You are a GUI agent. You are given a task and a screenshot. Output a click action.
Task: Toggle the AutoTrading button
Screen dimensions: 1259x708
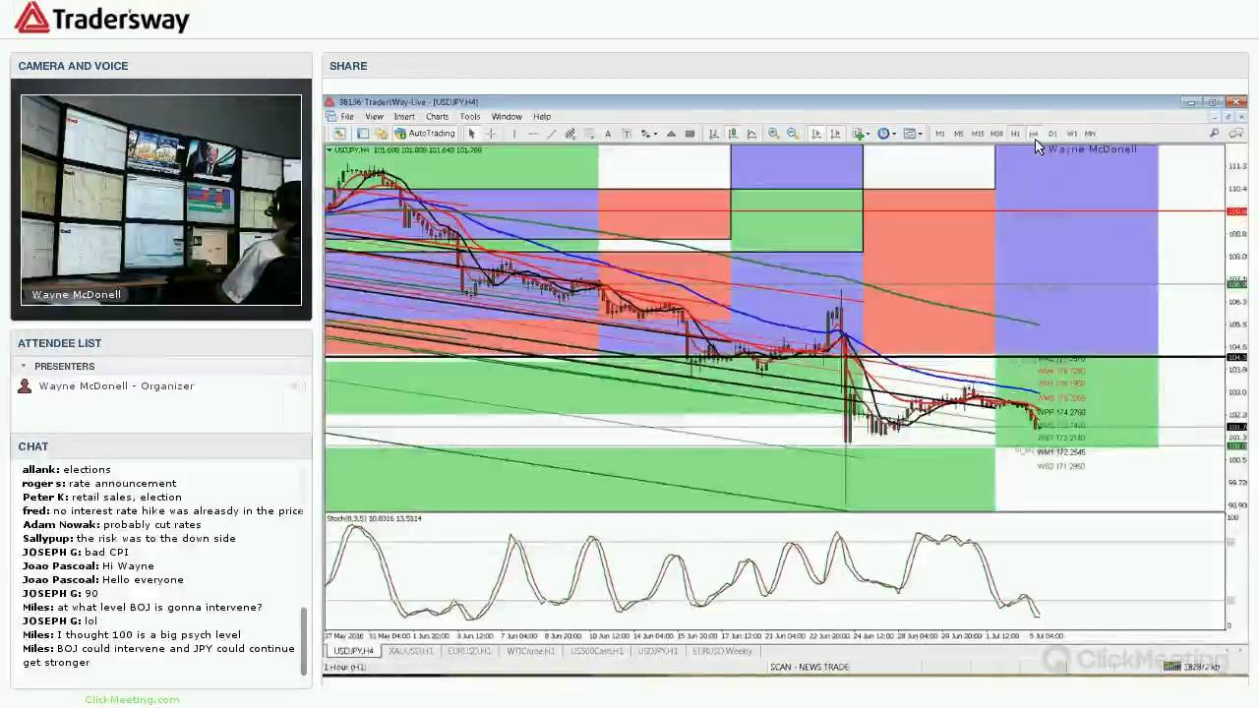[425, 134]
